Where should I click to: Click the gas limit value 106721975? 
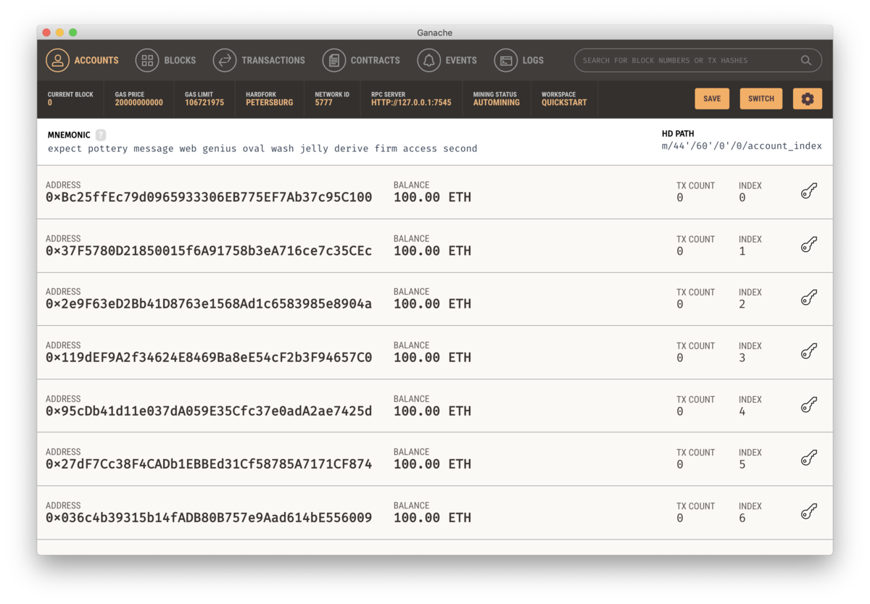coord(204,103)
